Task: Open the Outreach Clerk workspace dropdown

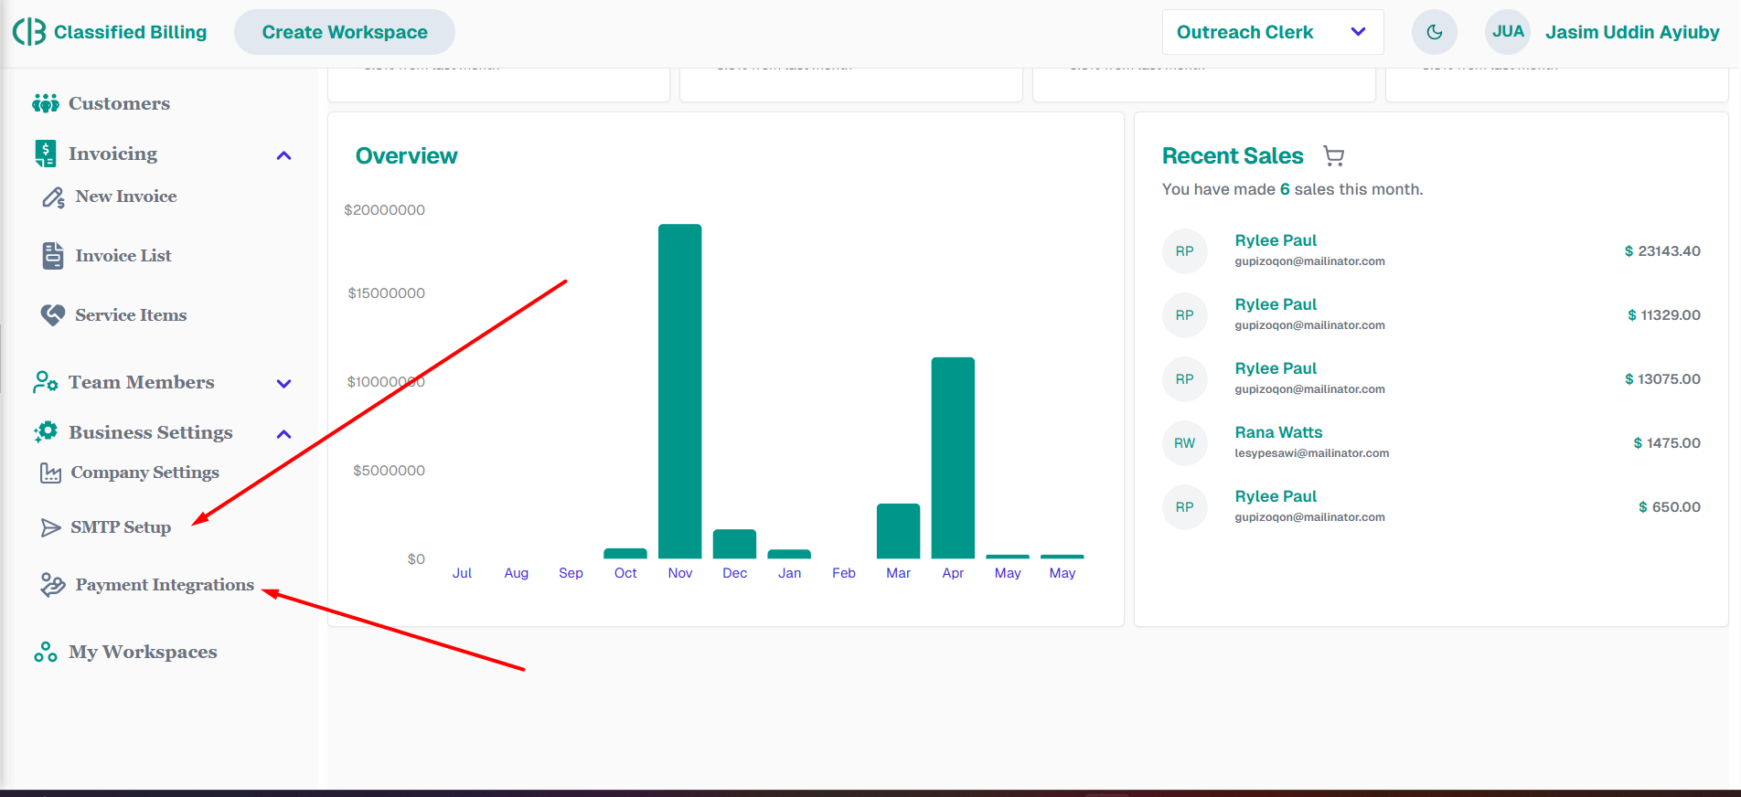Action: pos(1272,32)
